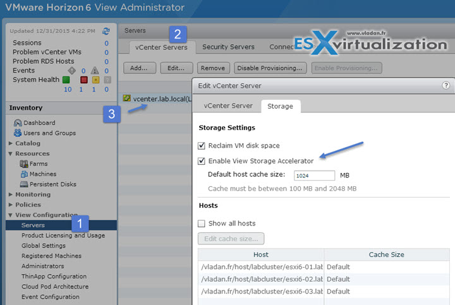Open Registered Machines

[51, 256]
